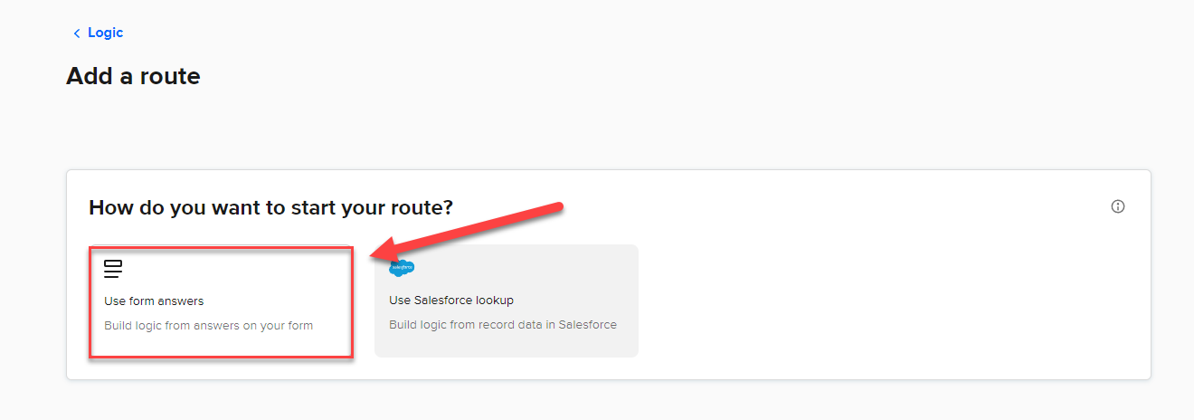Click the "Use Salesforce lookup" title text
This screenshot has width=1194, height=420.
(x=451, y=301)
